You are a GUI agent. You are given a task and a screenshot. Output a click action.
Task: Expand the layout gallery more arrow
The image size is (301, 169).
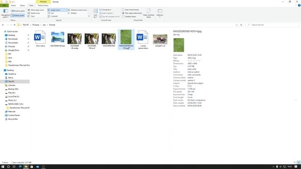pyautogui.click(x=89, y=16)
